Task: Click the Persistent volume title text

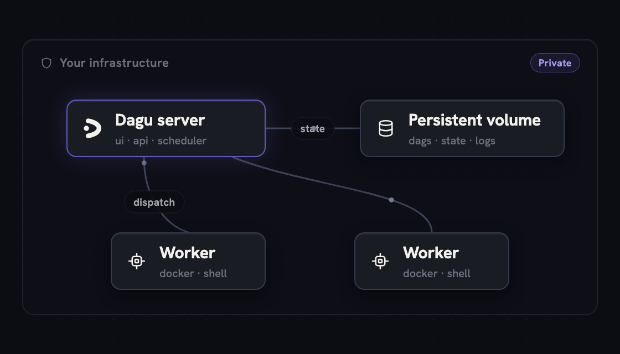Action: 474,120
